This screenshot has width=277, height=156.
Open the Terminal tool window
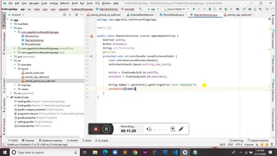(28, 140)
